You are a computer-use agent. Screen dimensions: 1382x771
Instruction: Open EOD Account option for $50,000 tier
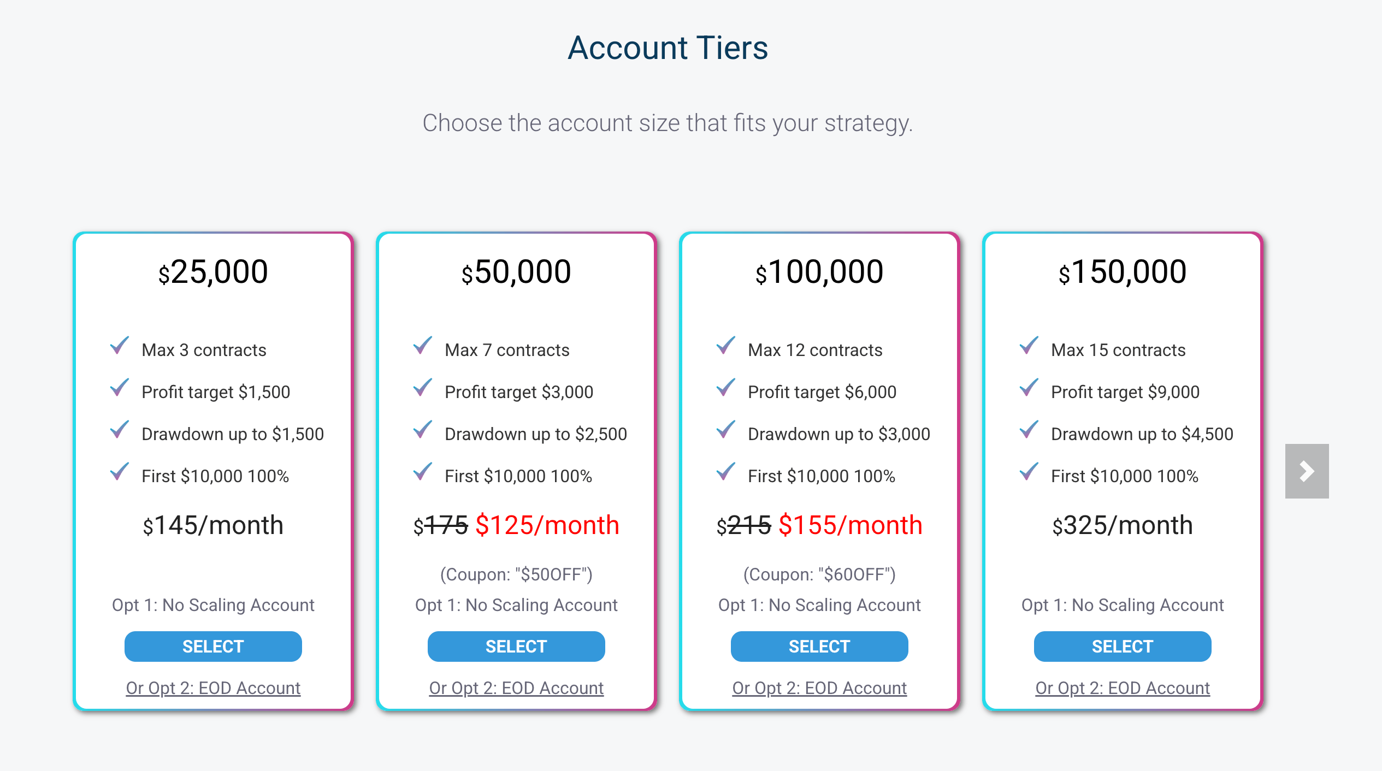point(516,688)
